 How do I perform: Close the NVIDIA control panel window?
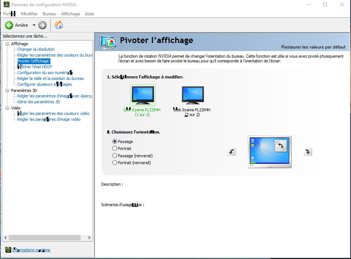[x=342, y=4]
